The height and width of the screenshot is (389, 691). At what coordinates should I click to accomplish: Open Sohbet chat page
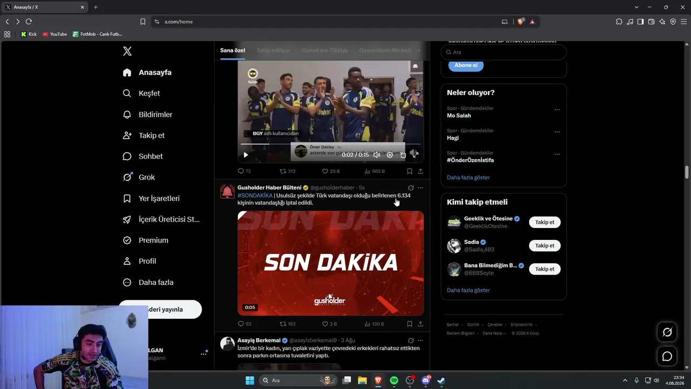[x=143, y=156]
